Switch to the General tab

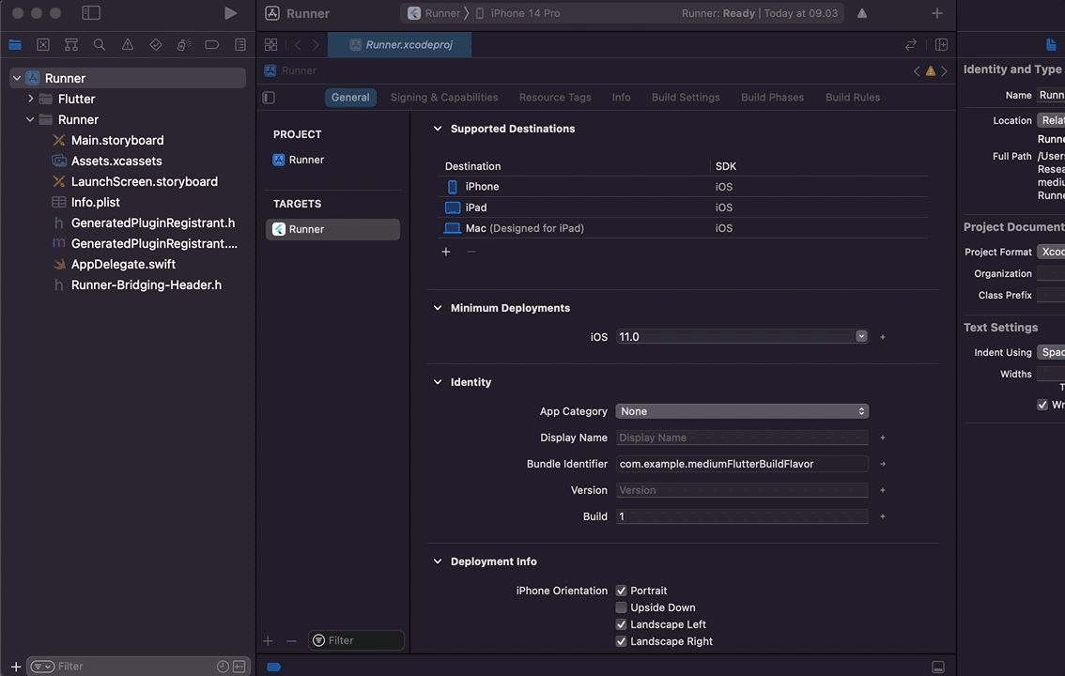[x=350, y=97]
